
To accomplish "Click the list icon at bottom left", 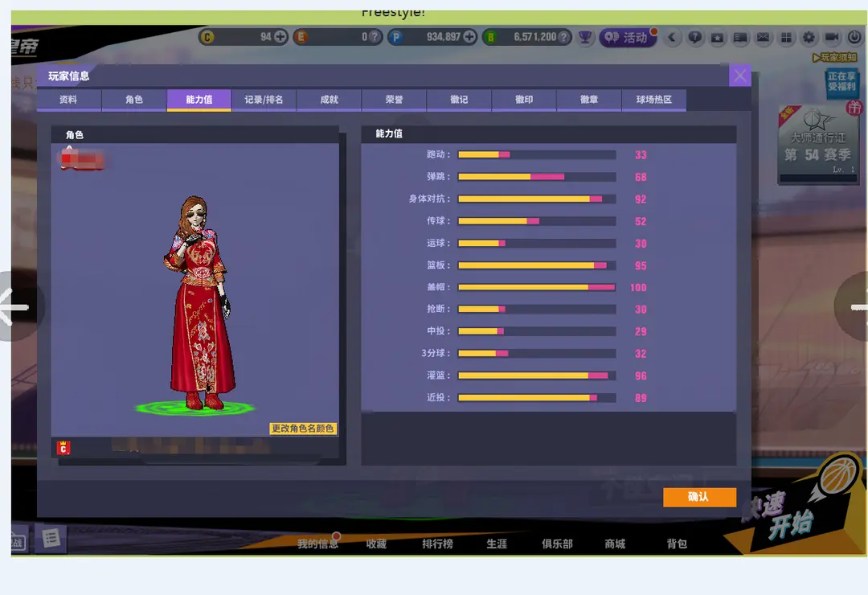I will [51, 538].
